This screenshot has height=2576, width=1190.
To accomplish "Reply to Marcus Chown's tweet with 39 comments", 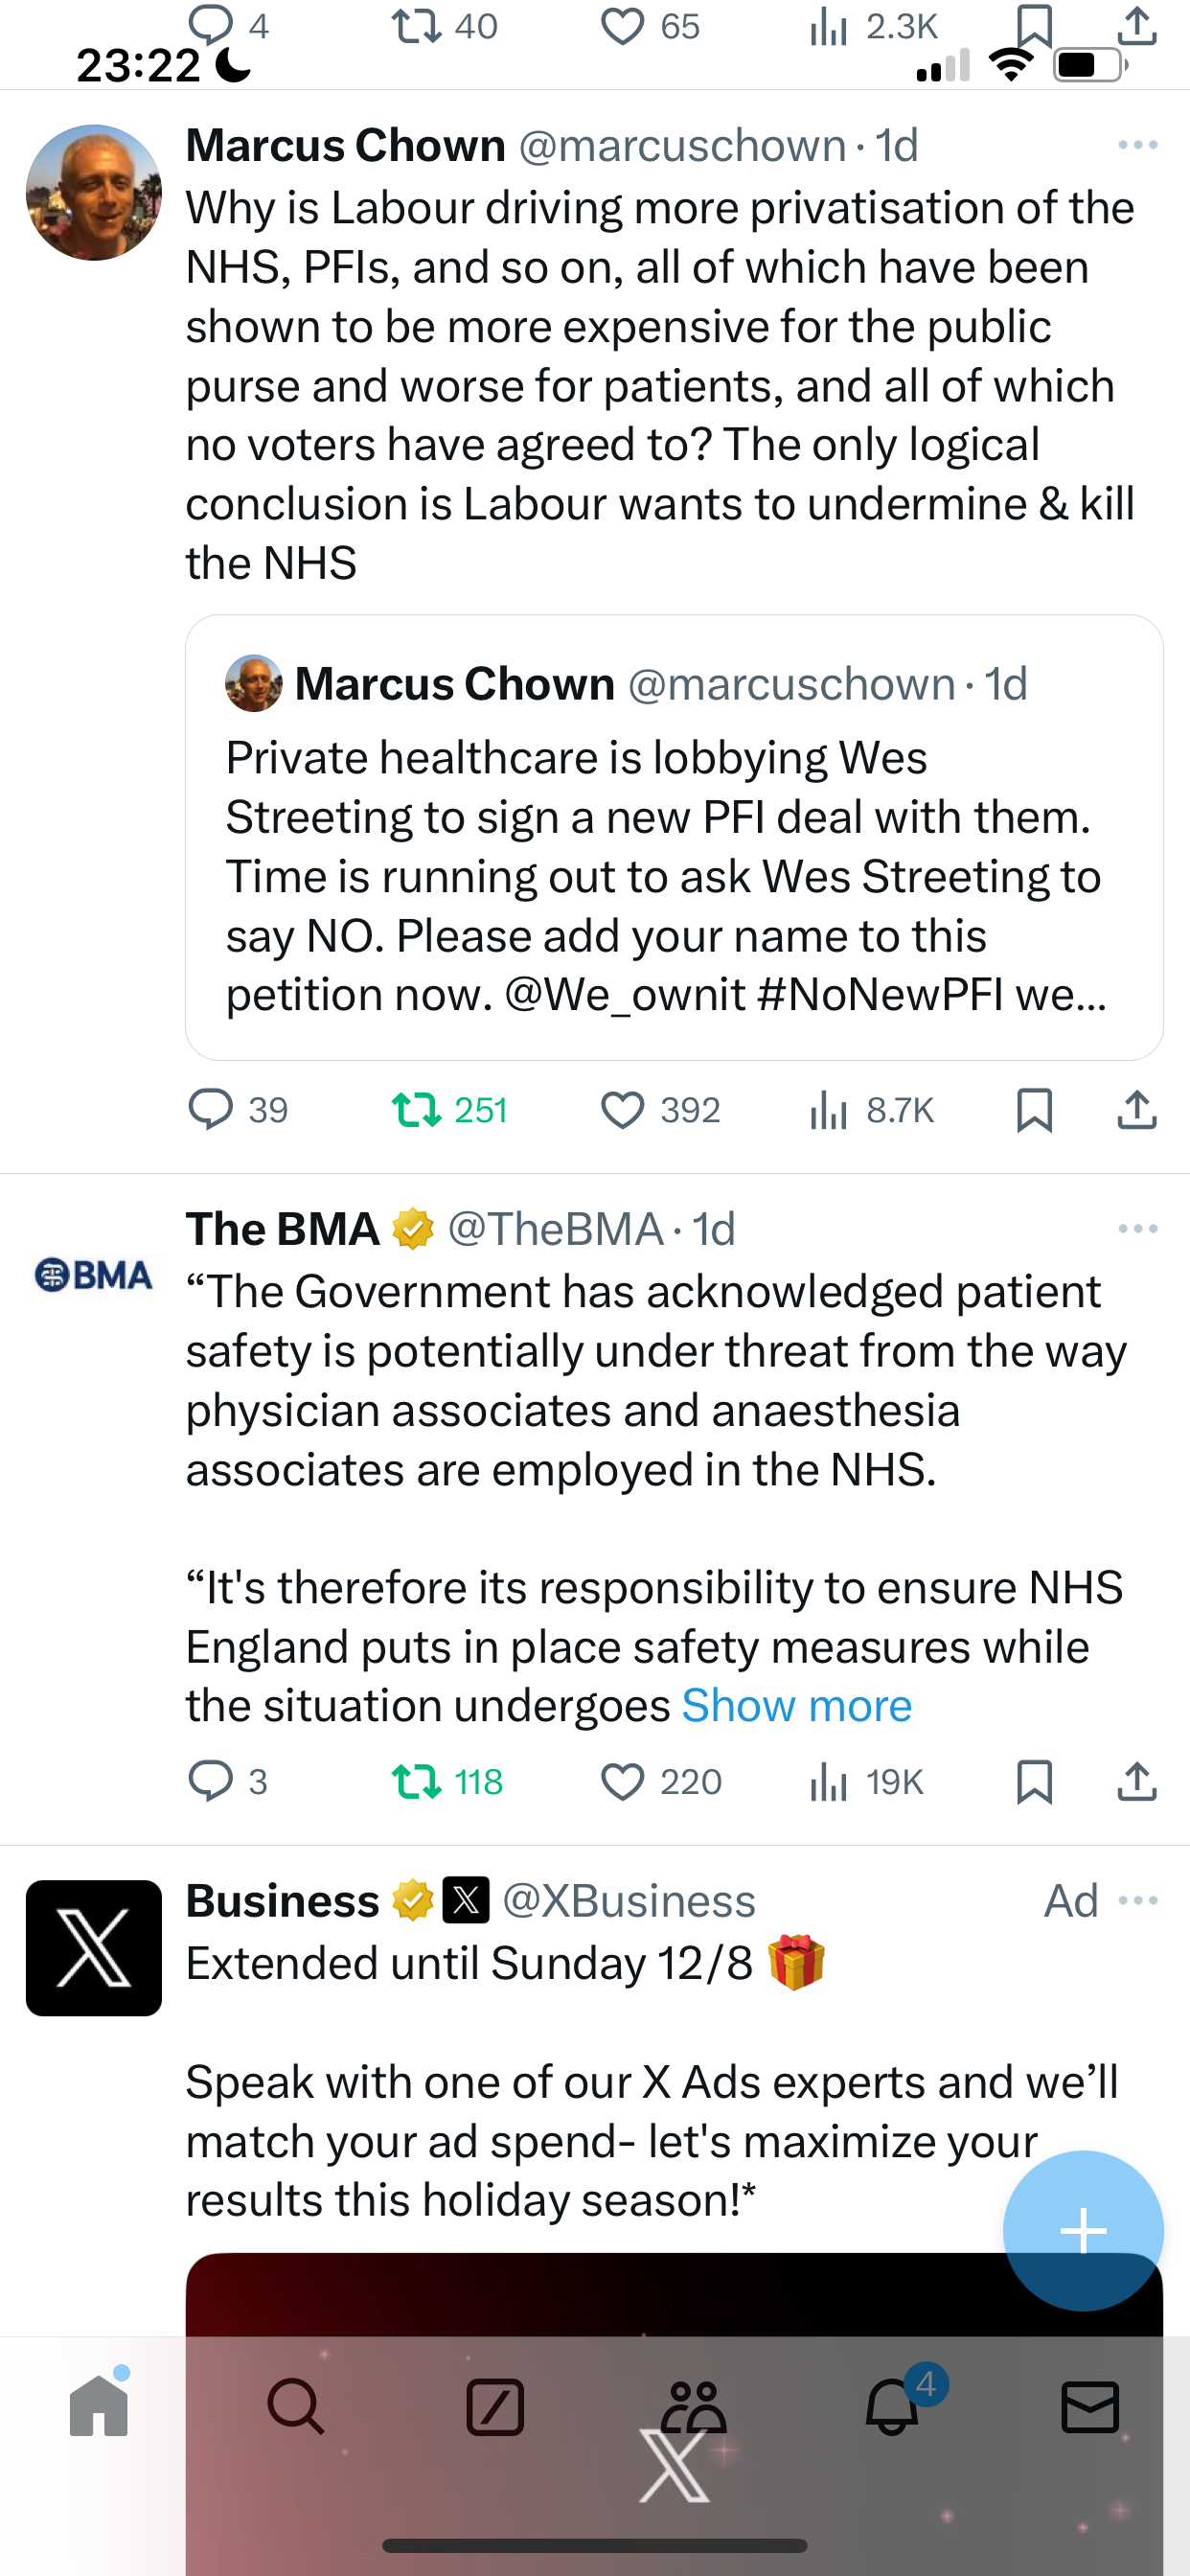I will (x=238, y=1110).
